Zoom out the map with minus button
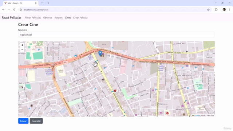Viewport: 233px width, 131px height. pos(22,49)
